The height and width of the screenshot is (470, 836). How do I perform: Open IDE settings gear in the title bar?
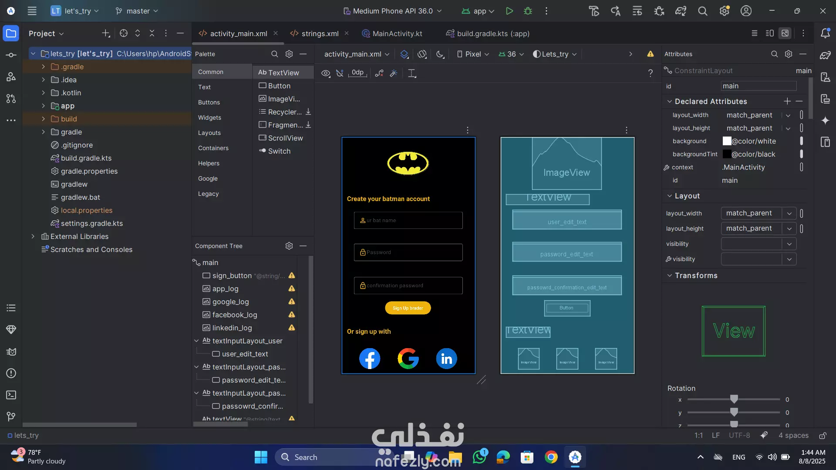pos(724,11)
